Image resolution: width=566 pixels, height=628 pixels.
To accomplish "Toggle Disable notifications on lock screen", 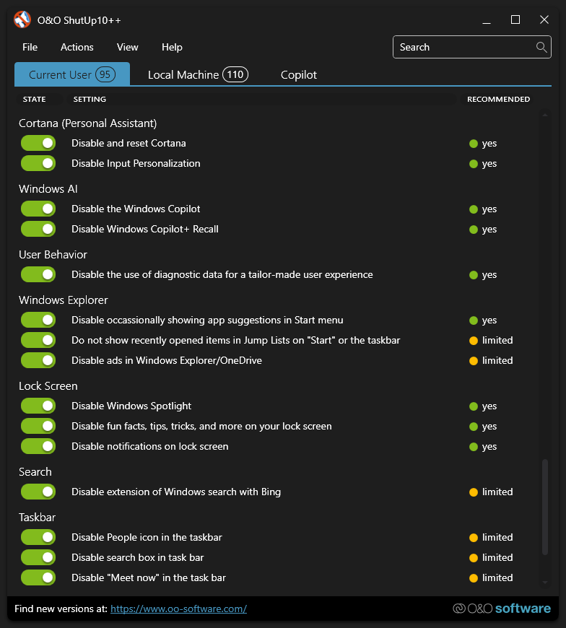I will 38,447.
